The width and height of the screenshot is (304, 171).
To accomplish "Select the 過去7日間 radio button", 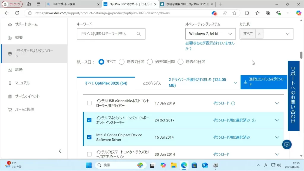I will 121,62.
